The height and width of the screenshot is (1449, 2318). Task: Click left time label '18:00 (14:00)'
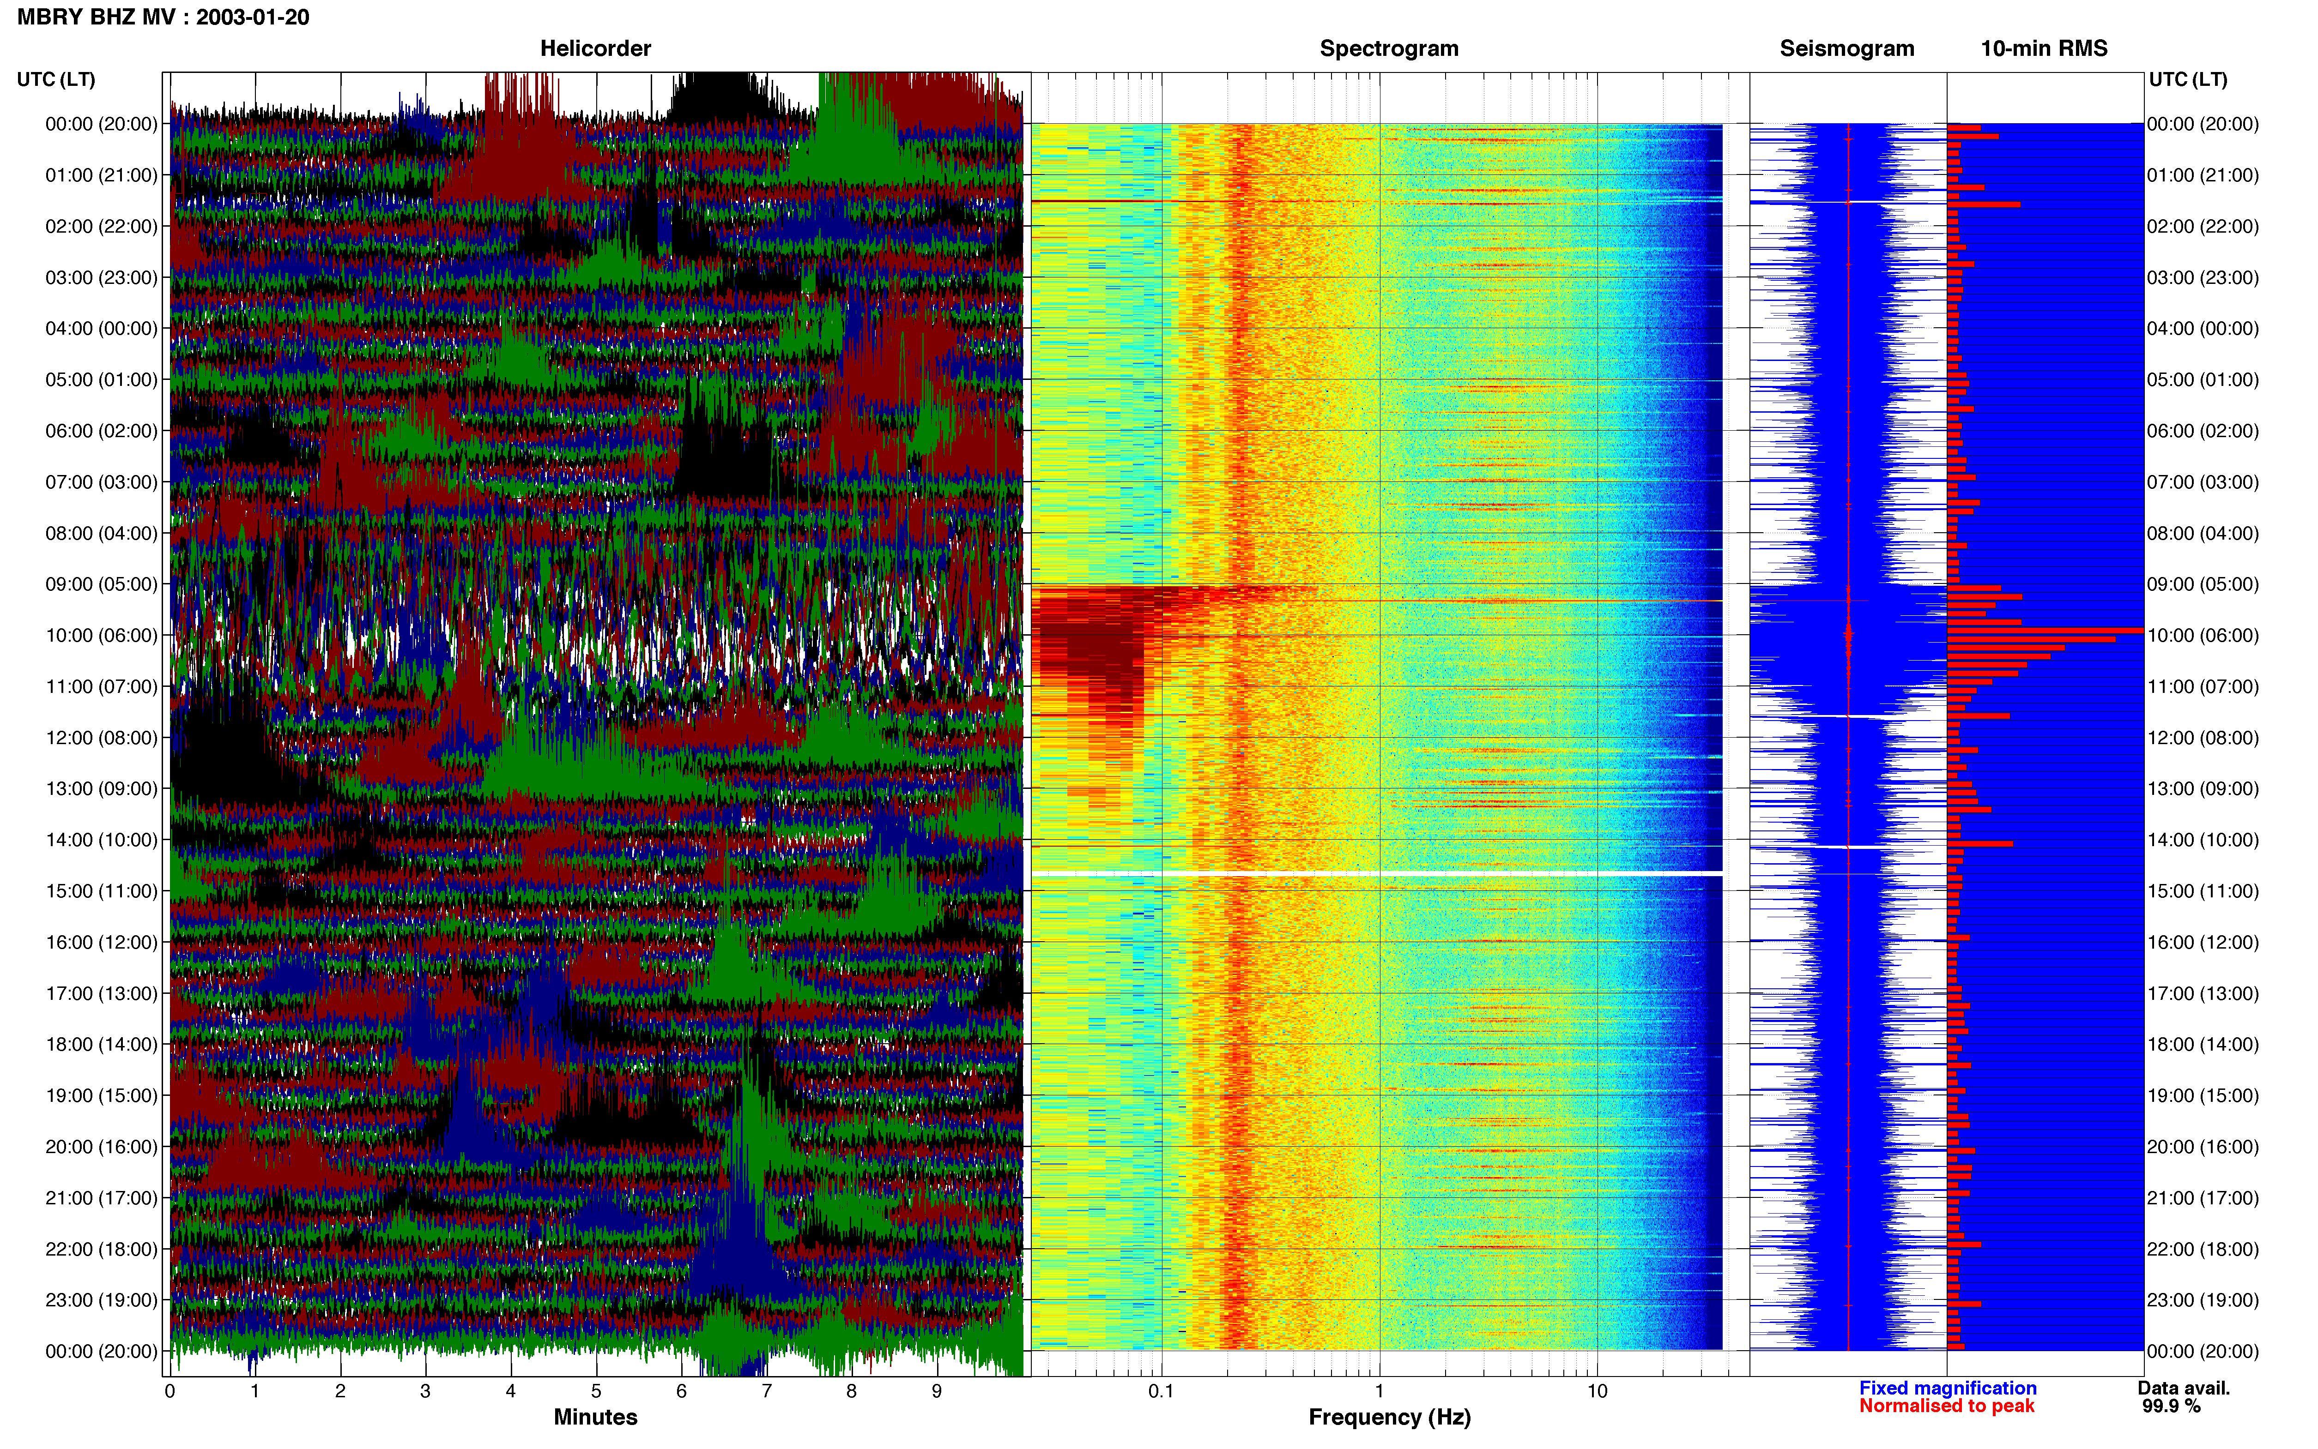click(x=102, y=1045)
